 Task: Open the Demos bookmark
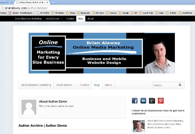click(x=3, y=13)
